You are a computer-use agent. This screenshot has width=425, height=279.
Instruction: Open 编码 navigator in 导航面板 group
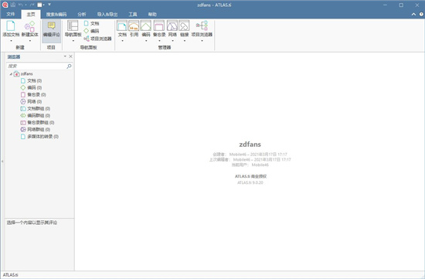(x=91, y=31)
